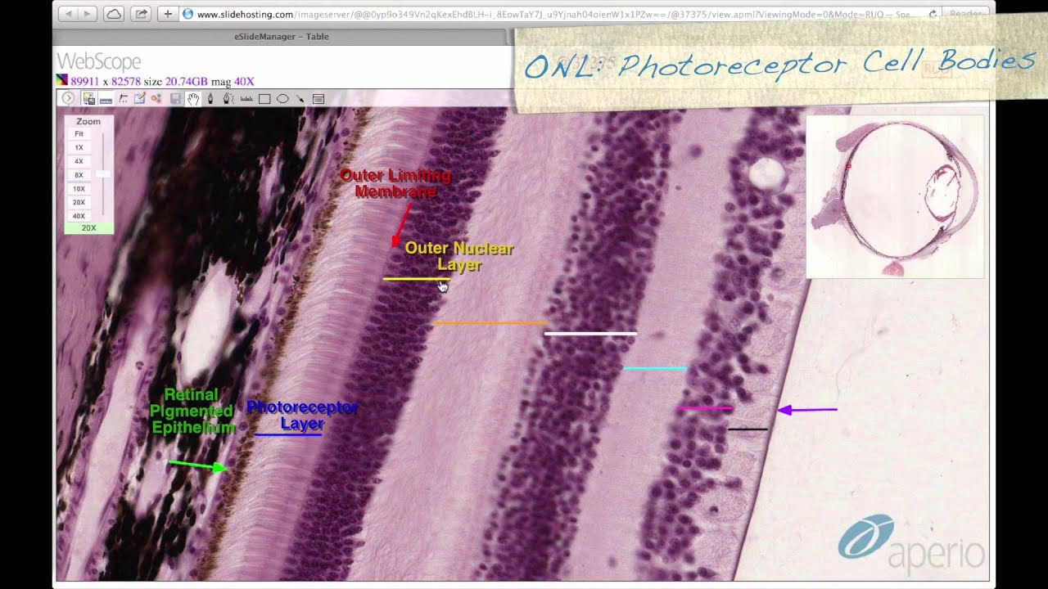
Task: Select the ellipse annotation tool
Action: [x=282, y=99]
